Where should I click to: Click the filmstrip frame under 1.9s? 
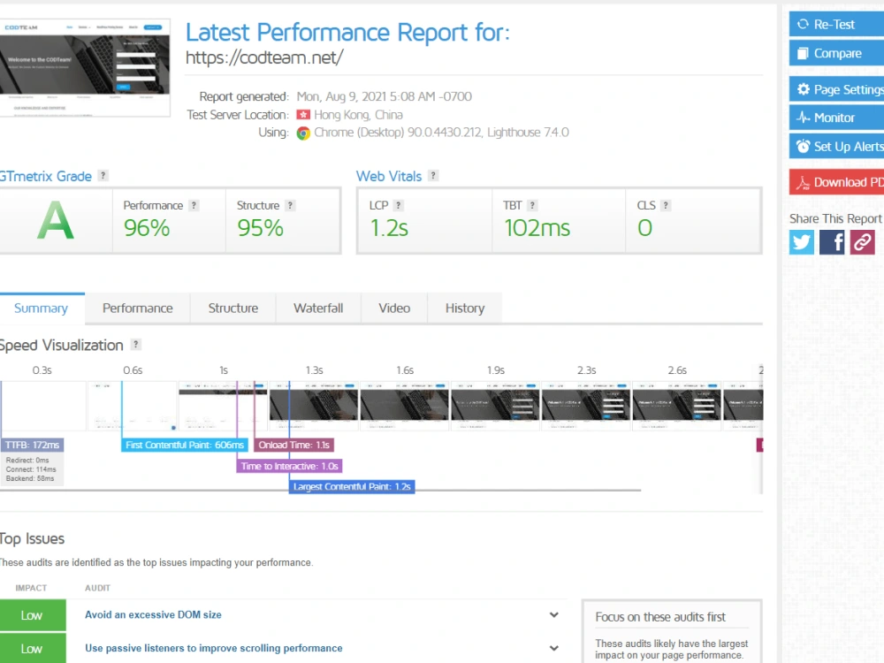click(496, 406)
